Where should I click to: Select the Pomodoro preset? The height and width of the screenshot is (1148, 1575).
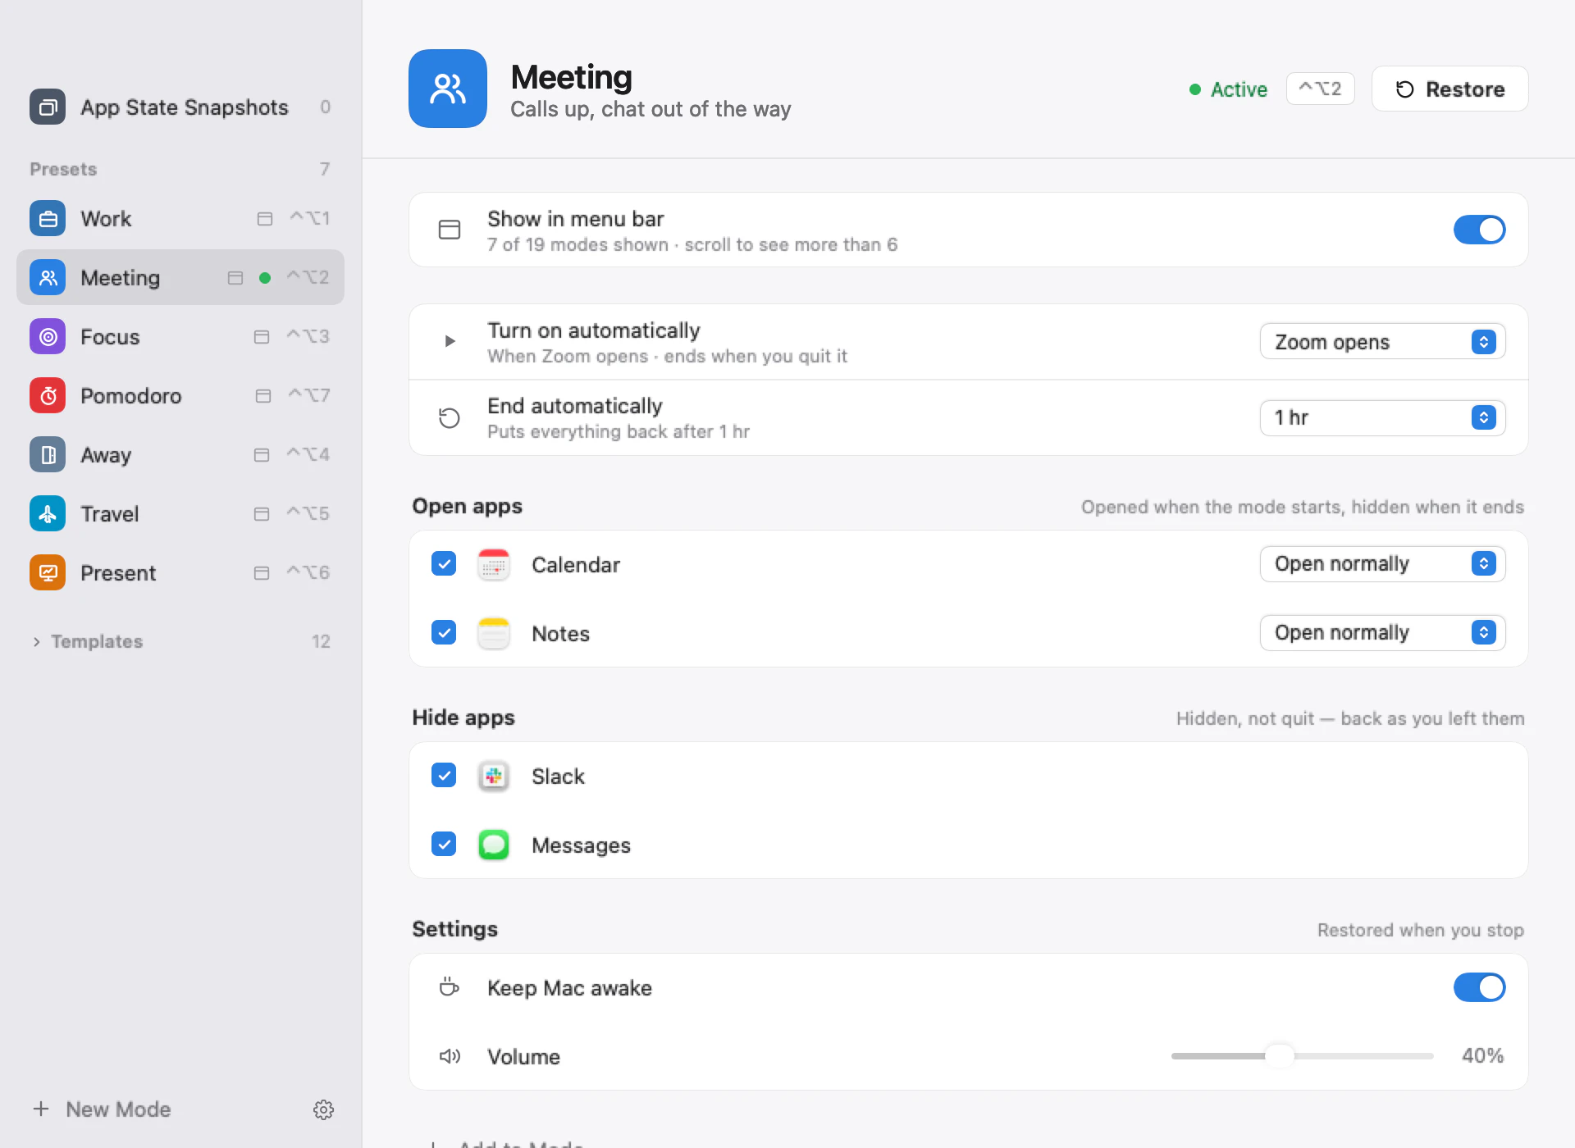180,395
